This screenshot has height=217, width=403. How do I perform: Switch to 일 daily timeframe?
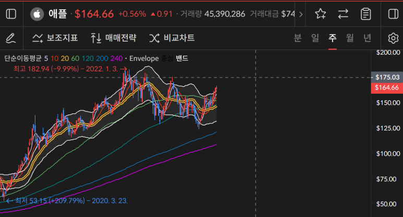(x=315, y=38)
